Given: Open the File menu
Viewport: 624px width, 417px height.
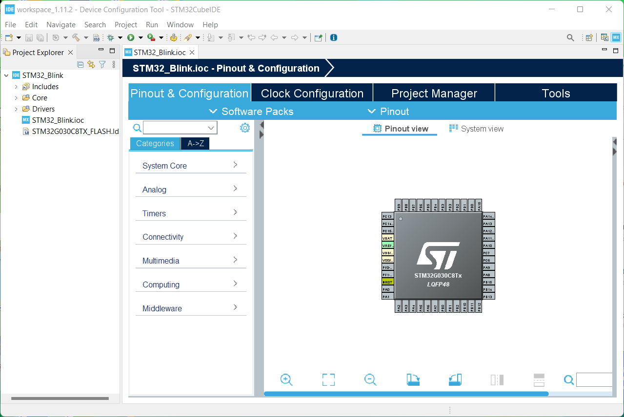Looking at the screenshot, I should [x=10, y=24].
